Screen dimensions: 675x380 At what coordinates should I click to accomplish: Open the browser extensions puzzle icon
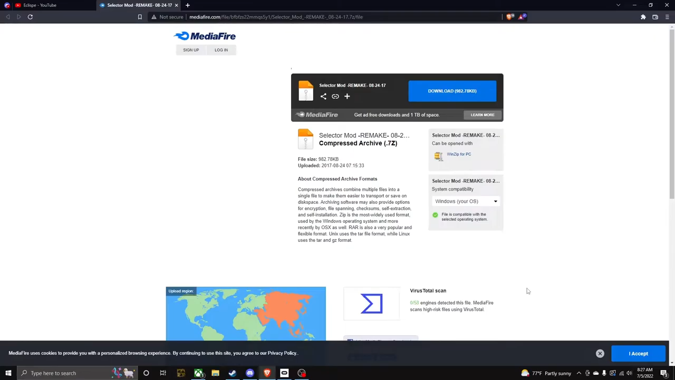[643, 17]
